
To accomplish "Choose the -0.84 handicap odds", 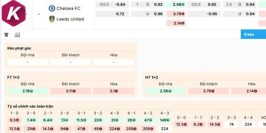I will pos(120,5).
